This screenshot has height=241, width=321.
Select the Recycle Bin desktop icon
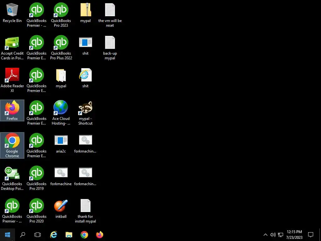pyautogui.click(x=12, y=13)
